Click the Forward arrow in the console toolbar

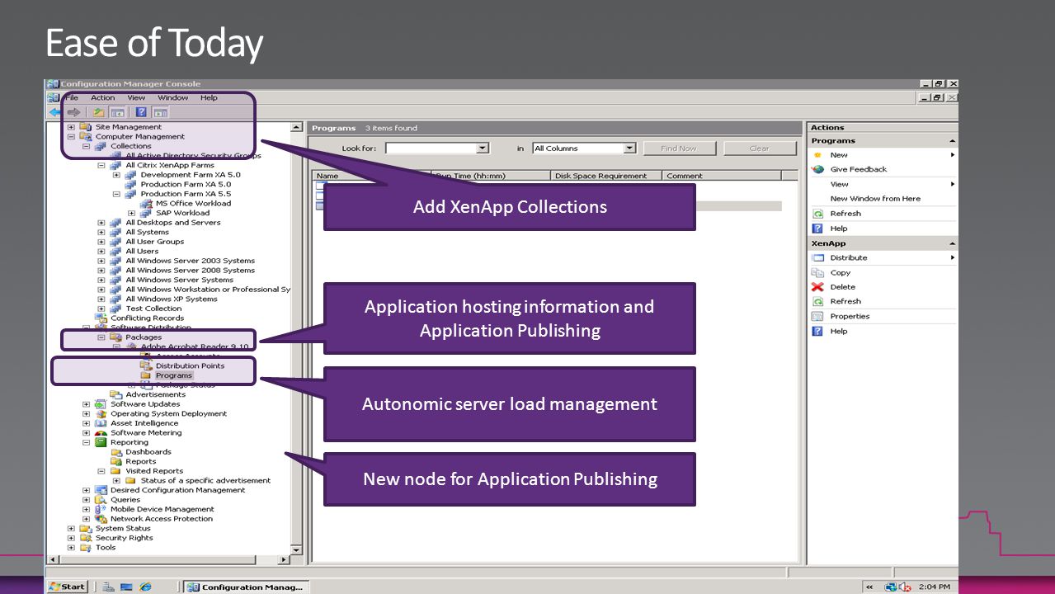[x=74, y=112]
